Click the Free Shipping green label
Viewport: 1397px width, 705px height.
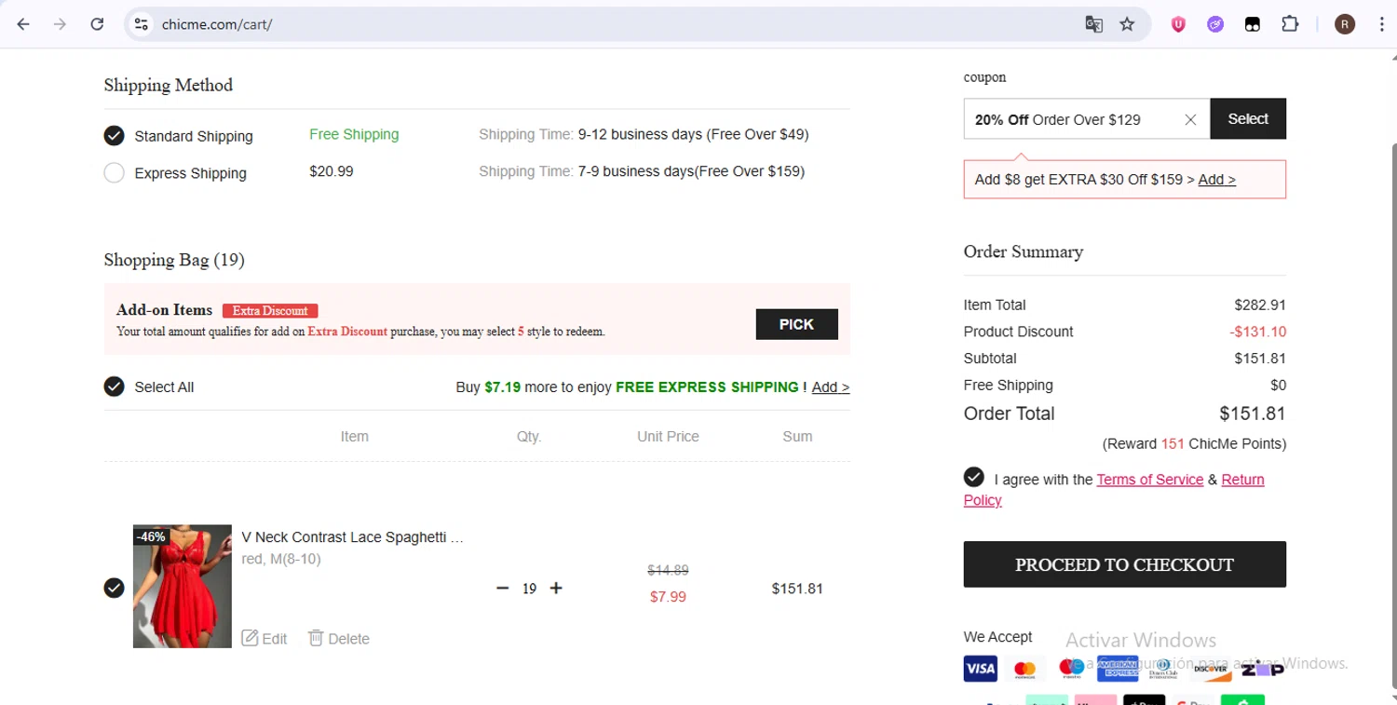click(x=354, y=134)
